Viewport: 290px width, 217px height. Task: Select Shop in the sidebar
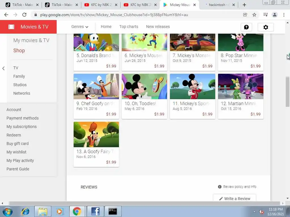tap(19, 51)
